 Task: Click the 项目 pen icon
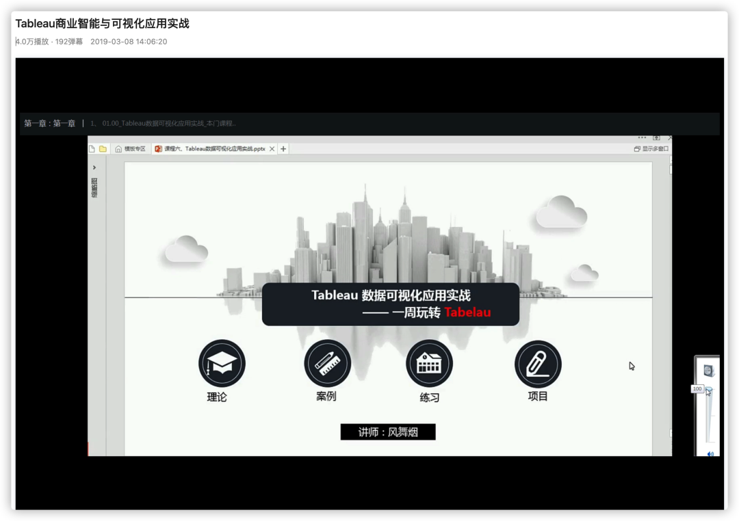(x=538, y=364)
